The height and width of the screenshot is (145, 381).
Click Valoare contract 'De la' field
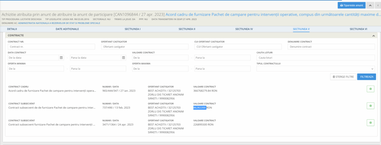[160, 57]
